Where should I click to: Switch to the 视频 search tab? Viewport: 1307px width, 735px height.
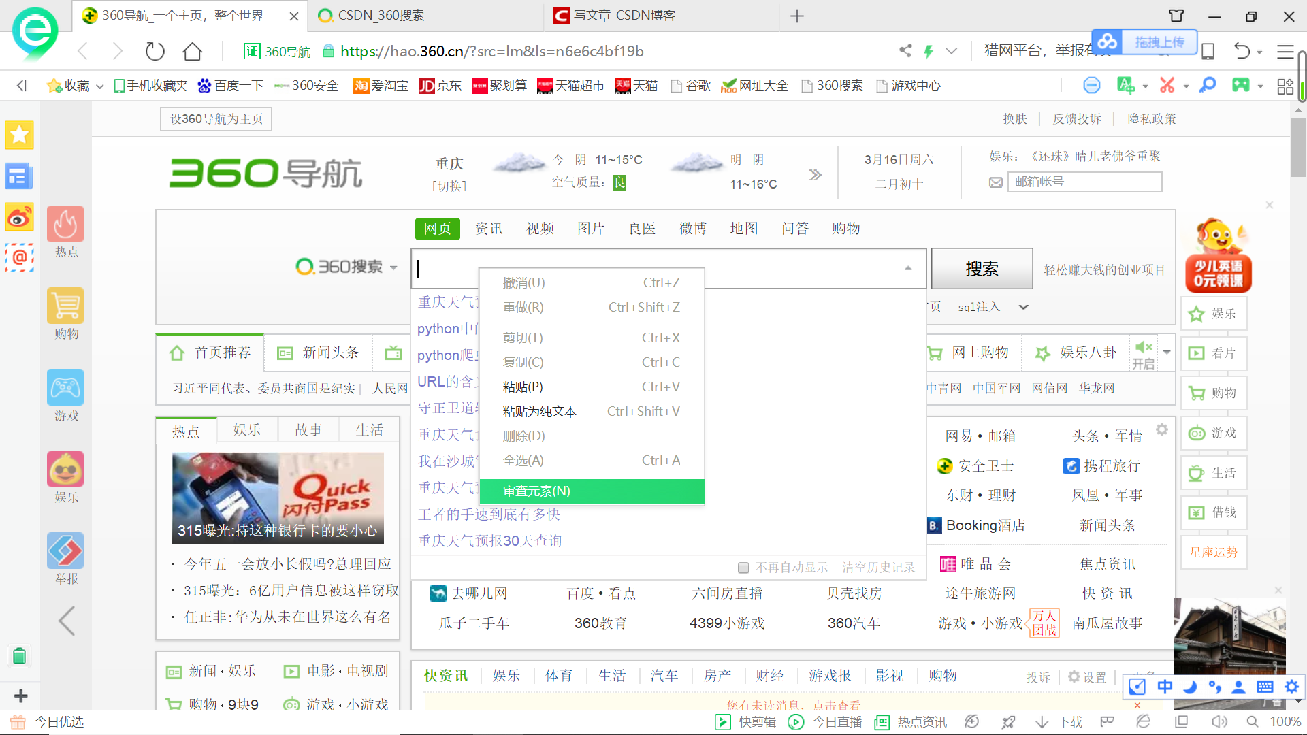(x=539, y=229)
